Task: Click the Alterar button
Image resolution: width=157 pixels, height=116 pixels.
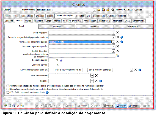Action: tap(82, 106)
